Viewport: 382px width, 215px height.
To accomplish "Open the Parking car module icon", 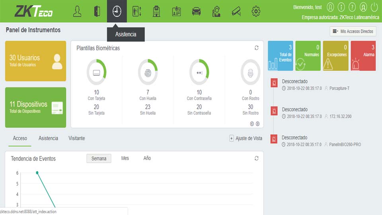I will tap(196, 11).
